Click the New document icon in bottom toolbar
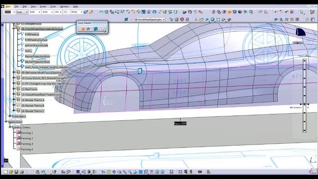Image resolution: width=318 pixels, height=179 pixels. [5, 172]
